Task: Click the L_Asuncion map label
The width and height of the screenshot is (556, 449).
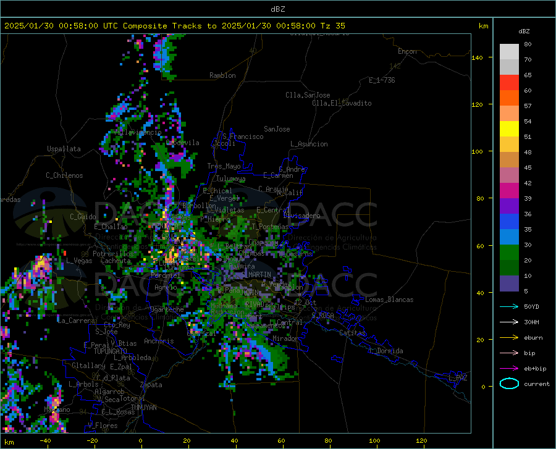Action: click(309, 144)
